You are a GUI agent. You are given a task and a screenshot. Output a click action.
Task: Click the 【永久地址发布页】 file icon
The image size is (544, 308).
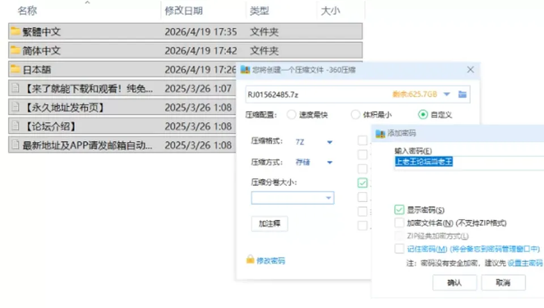(x=15, y=107)
